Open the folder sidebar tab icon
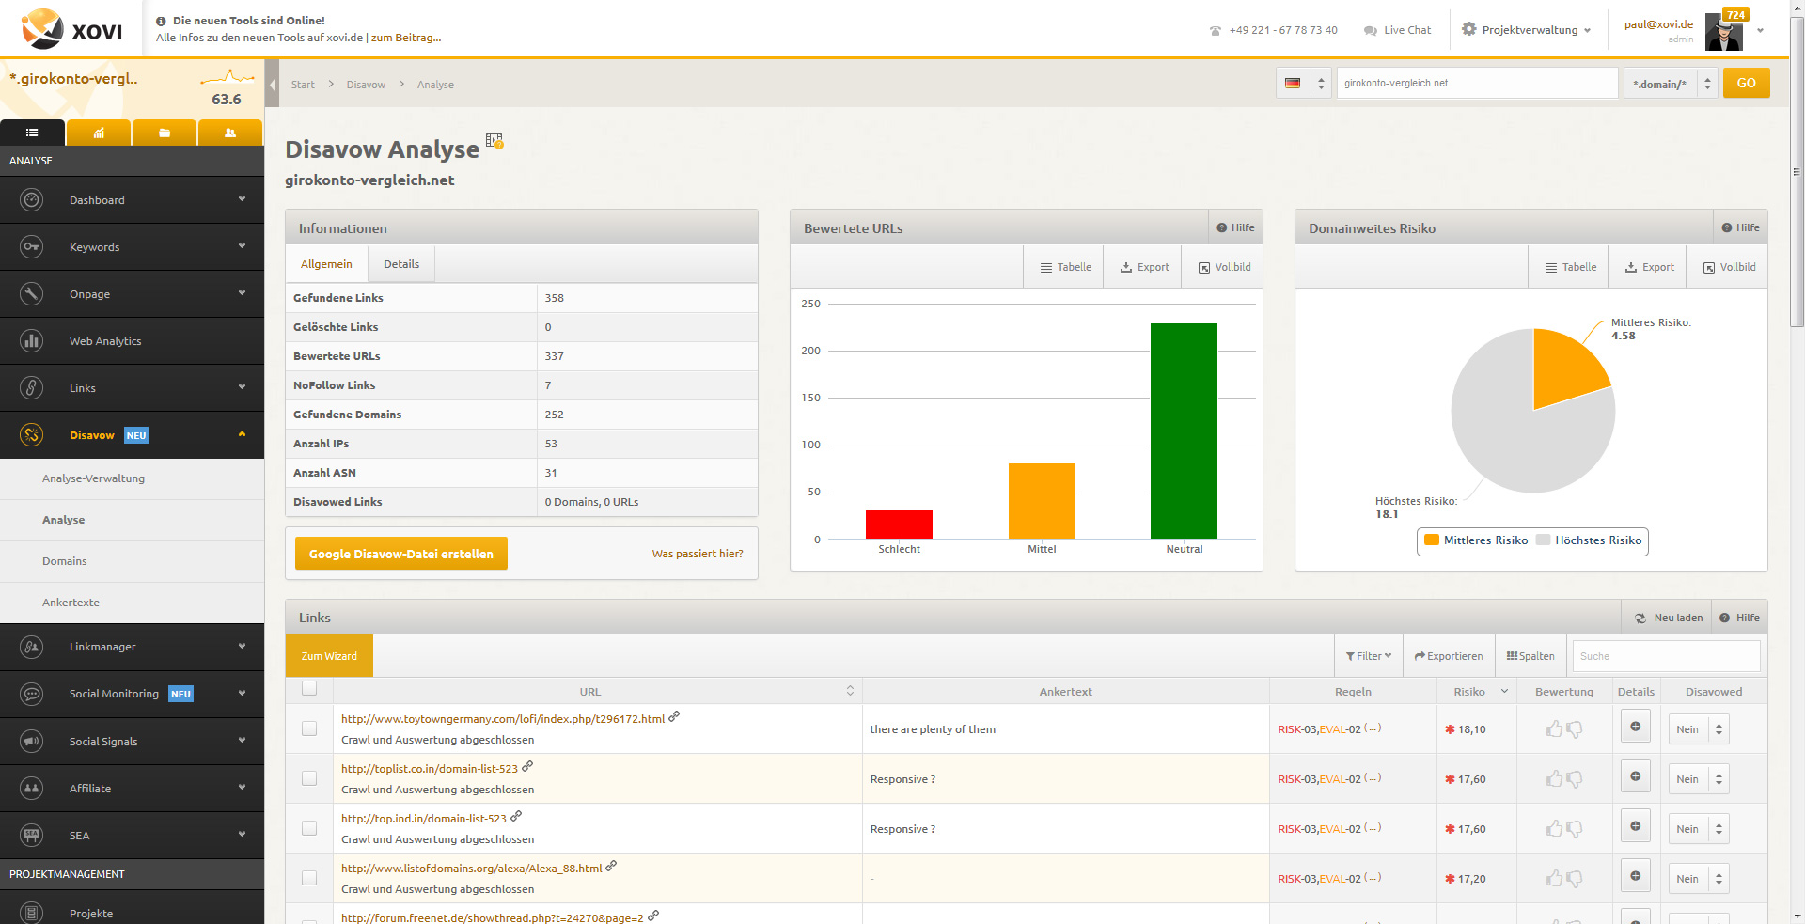Viewport: 1805px width, 924px height. (x=165, y=133)
